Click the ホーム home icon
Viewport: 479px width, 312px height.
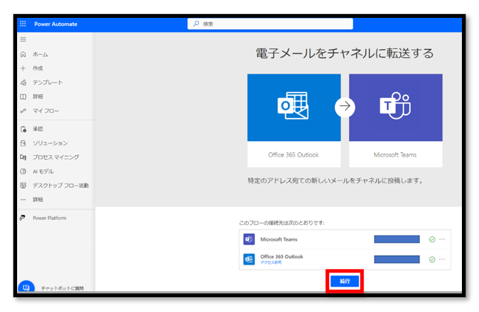point(23,54)
